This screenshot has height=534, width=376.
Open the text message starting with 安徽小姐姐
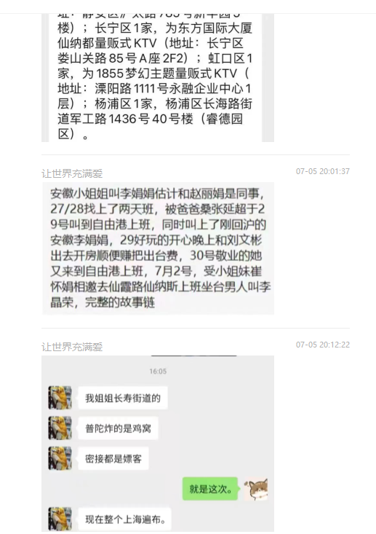[x=159, y=248]
